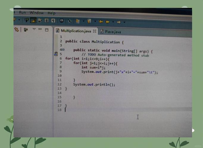Go Forward with the yellow right arrow
Screen dimensions: 203x148
pos(118,22)
